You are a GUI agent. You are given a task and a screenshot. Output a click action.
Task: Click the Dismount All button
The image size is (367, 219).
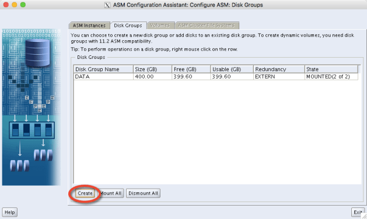(144, 193)
